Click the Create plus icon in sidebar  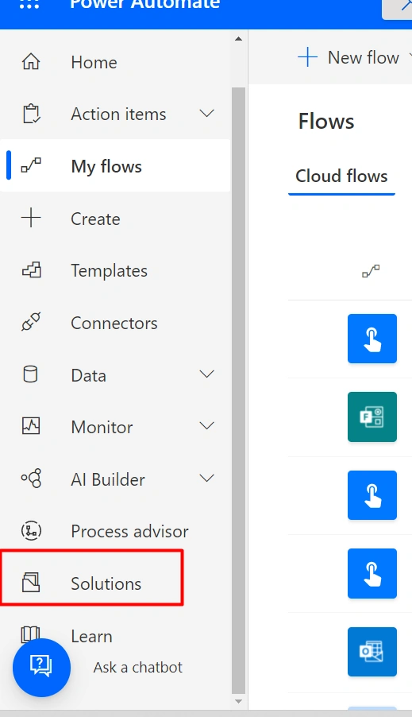click(31, 218)
